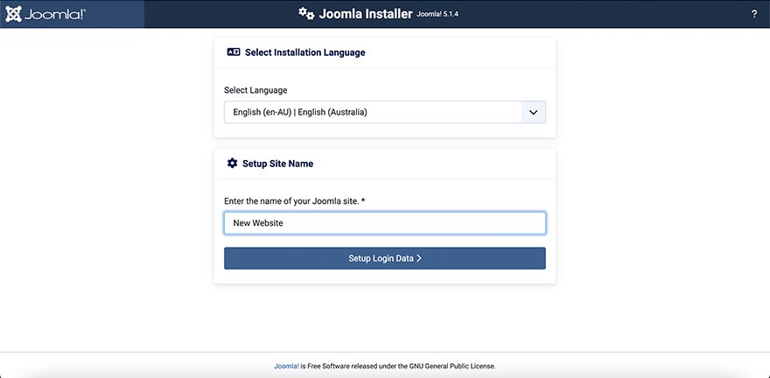The height and width of the screenshot is (378, 770).
Task: Click the language icon next to Select Installation Language
Action: click(234, 52)
